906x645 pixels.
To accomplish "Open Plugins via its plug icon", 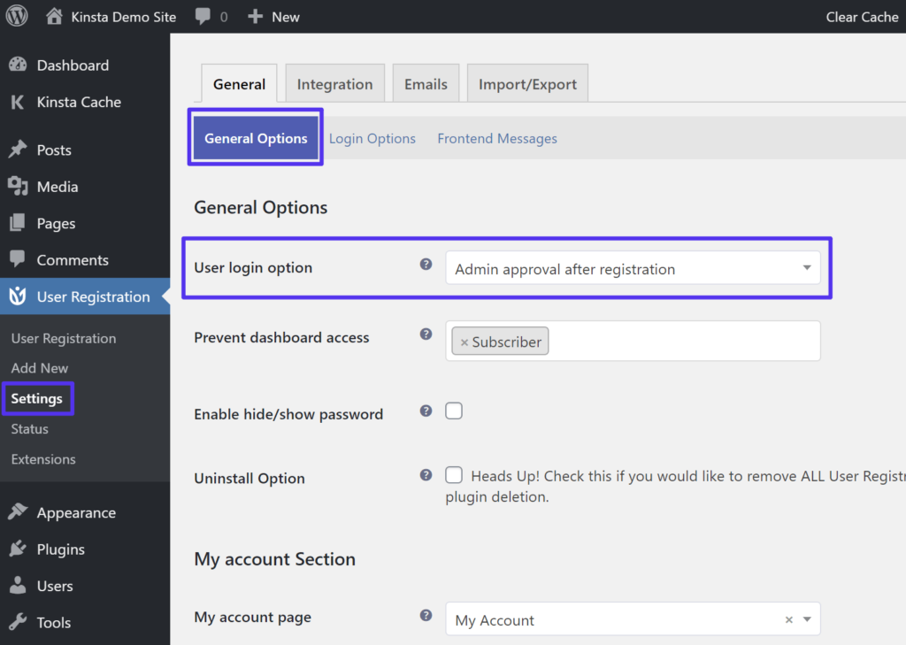I will coord(19,549).
